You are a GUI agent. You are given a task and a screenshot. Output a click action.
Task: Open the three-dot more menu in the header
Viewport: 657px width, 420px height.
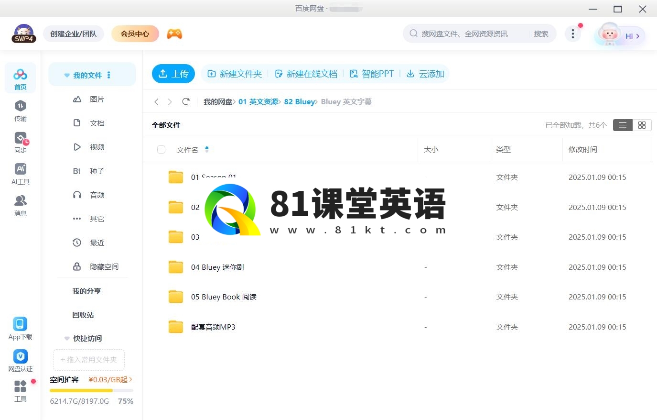pyautogui.click(x=572, y=33)
